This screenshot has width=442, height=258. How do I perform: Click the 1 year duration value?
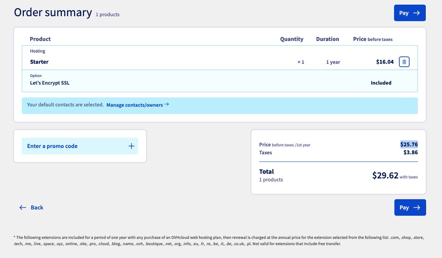click(333, 62)
